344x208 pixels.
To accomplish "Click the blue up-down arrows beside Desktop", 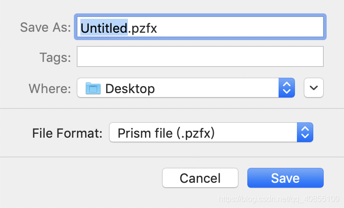I will (x=287, y=88).
